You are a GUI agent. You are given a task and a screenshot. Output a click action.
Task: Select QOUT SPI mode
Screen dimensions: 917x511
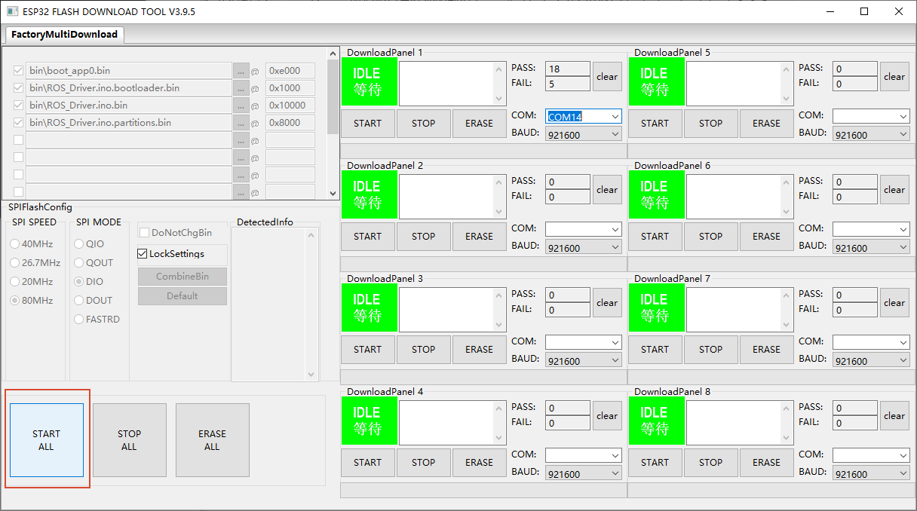click(79, 263)
